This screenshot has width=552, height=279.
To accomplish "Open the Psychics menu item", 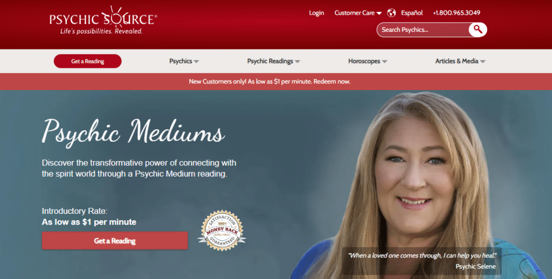I will tap(181, 61).
